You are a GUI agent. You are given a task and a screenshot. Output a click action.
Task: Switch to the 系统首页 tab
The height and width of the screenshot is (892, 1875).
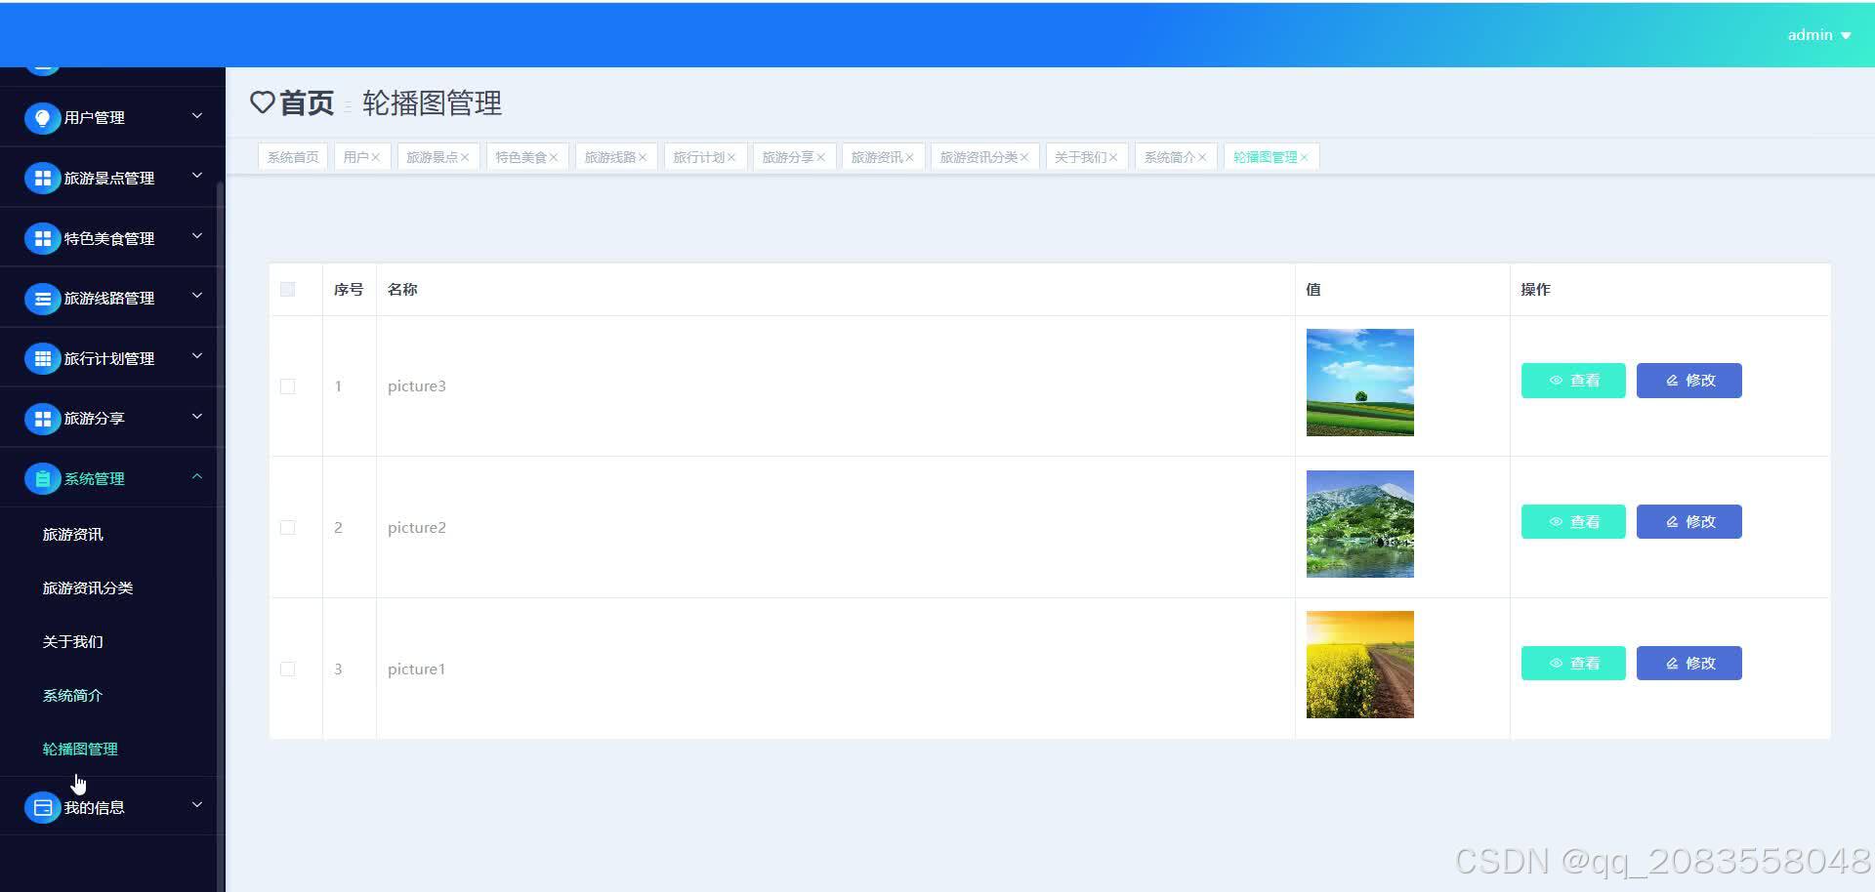click(x=293, y=157)
